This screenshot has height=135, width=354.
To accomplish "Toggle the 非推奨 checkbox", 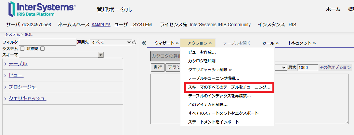I will [x=42, y=48].
